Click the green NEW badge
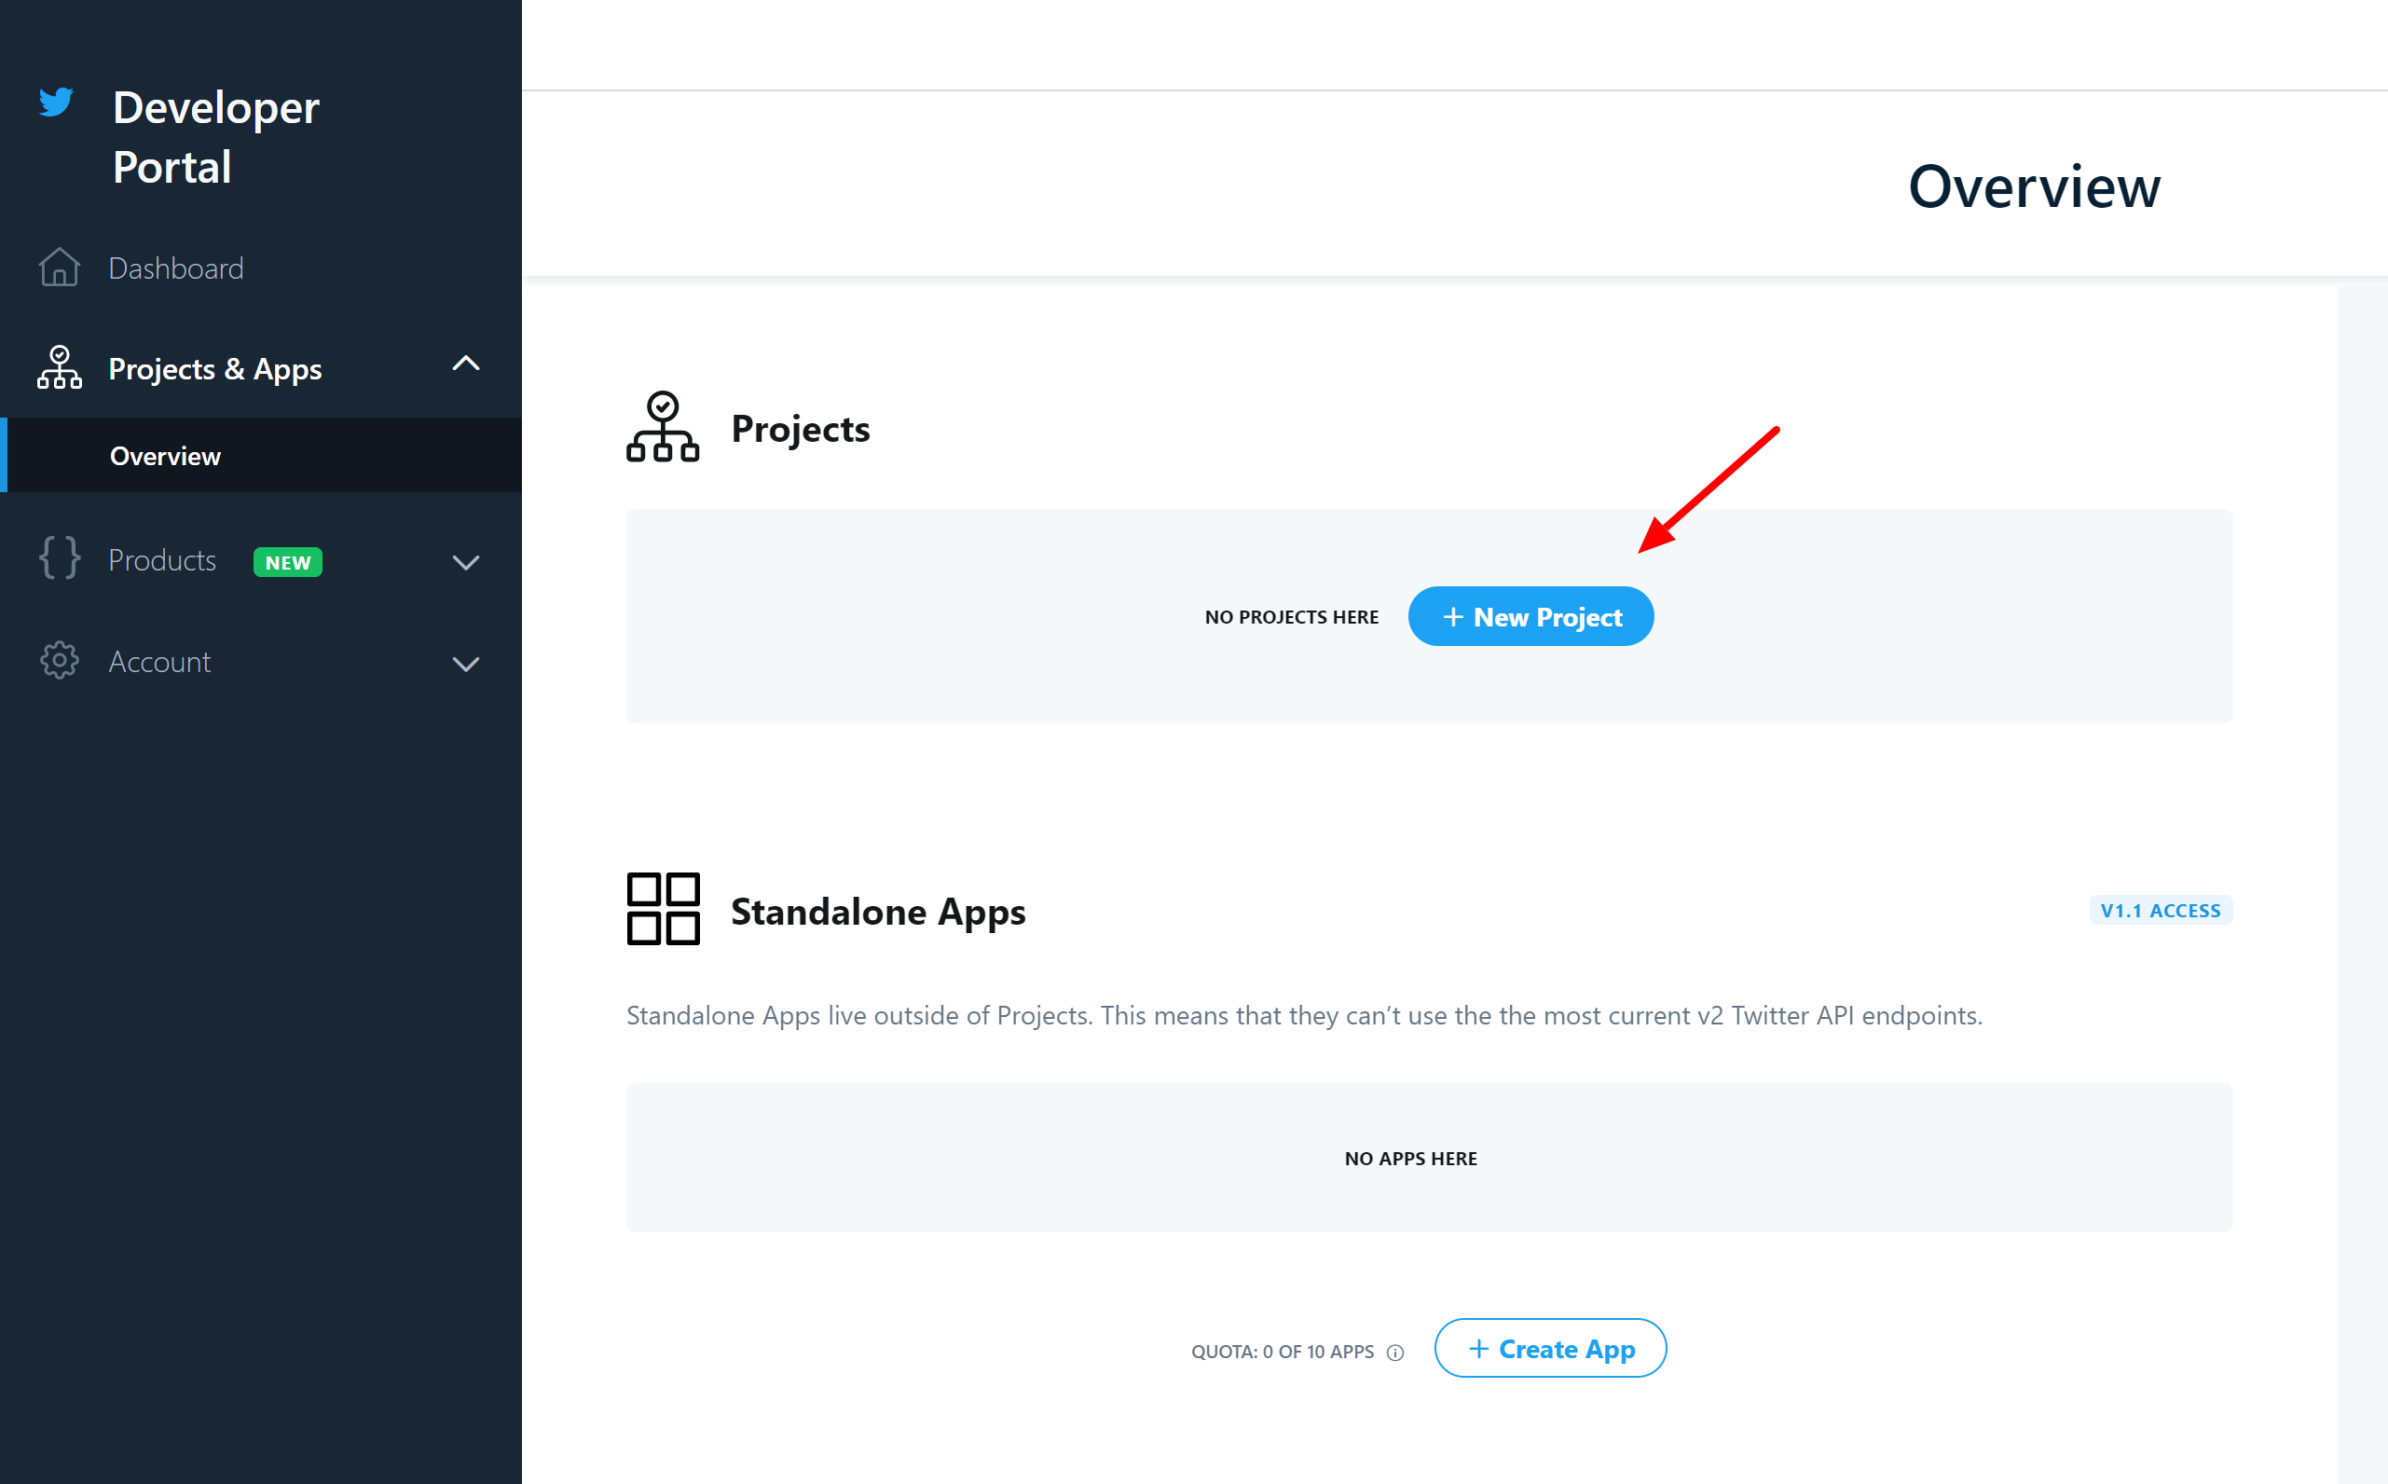 click(287, 562)
